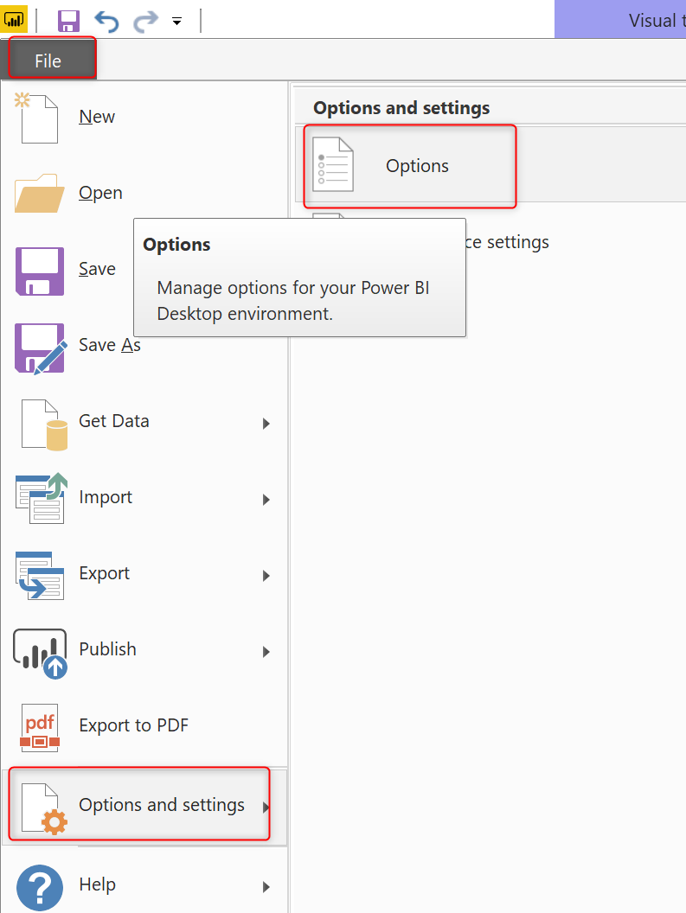
Task: Open the Options and settings menu item
Action: pos(161,805)
